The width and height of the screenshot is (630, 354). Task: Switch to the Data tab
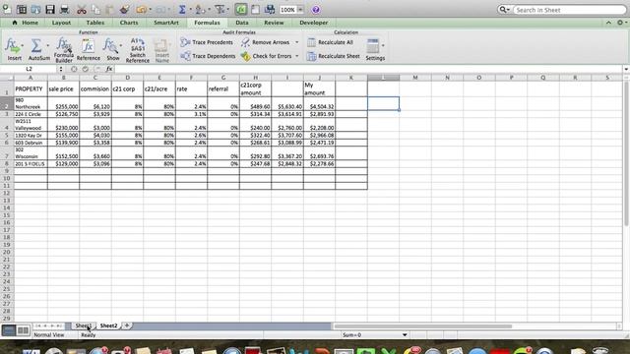coord(242,23)
